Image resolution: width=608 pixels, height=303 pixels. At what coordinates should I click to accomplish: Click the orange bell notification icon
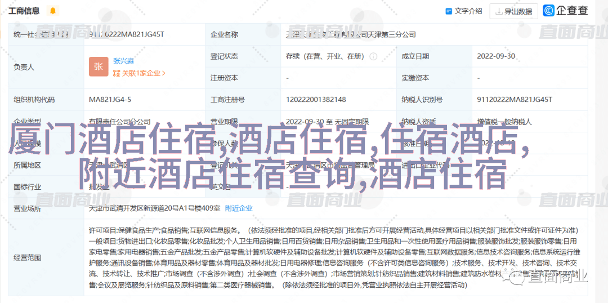click(x=53, y=11)
